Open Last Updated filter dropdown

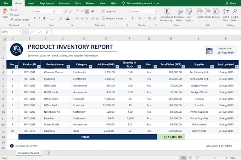237,67
